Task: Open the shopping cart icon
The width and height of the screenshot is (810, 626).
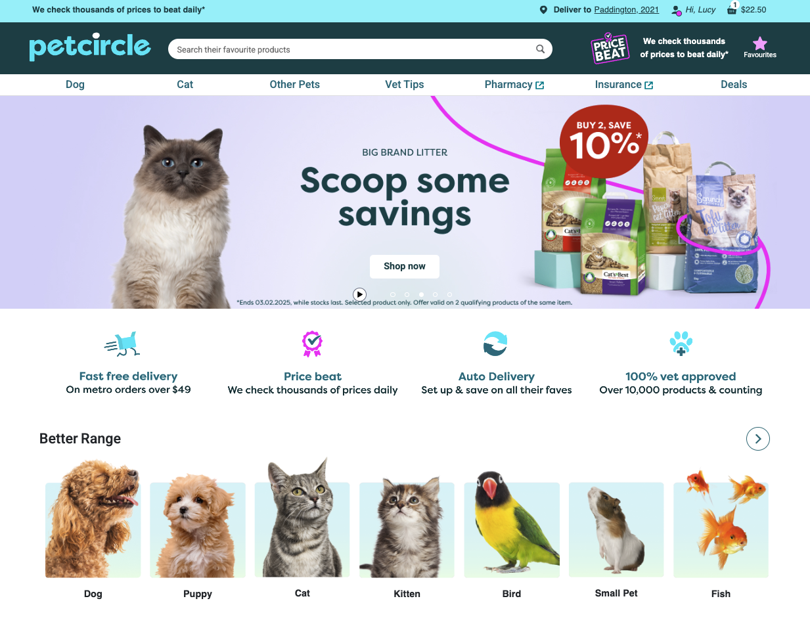Action: tap(732, 9)
